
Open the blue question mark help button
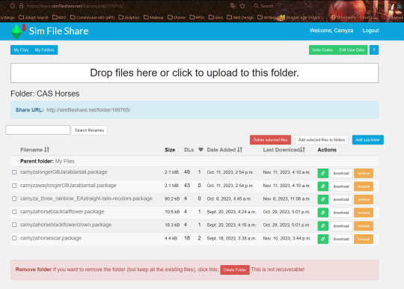[x=374, y=50]
